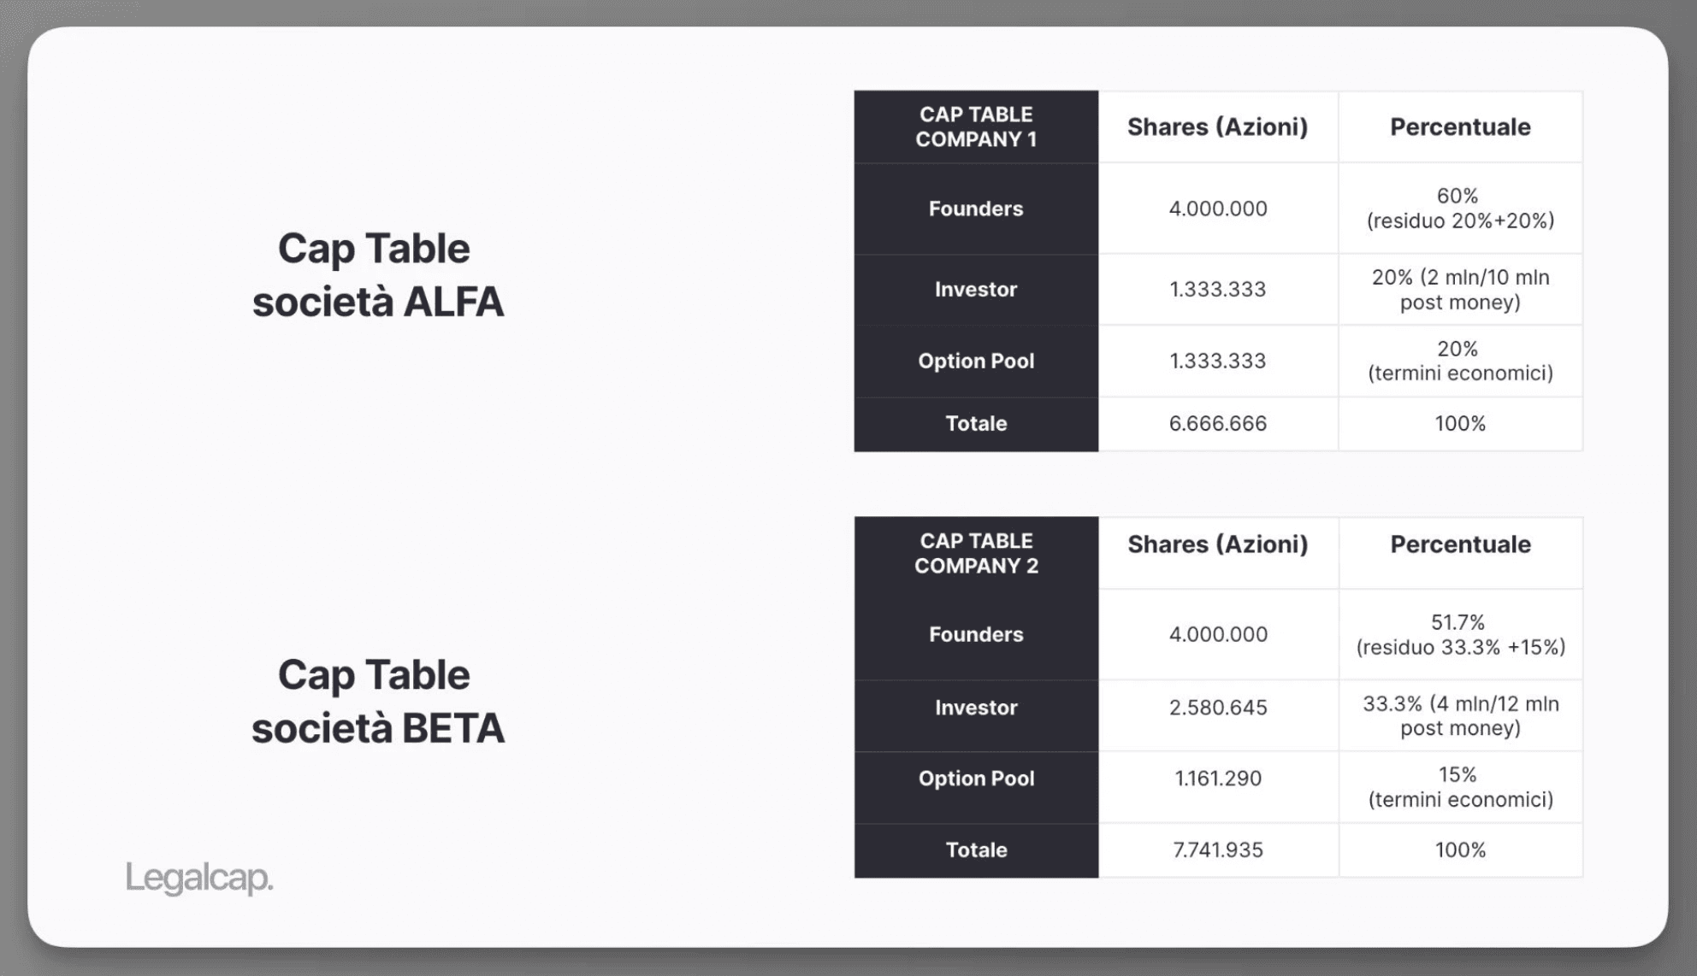Click Company 1 'Shares (Azioni)' column header
The image size is (1697, 976).
[1217, 126]
